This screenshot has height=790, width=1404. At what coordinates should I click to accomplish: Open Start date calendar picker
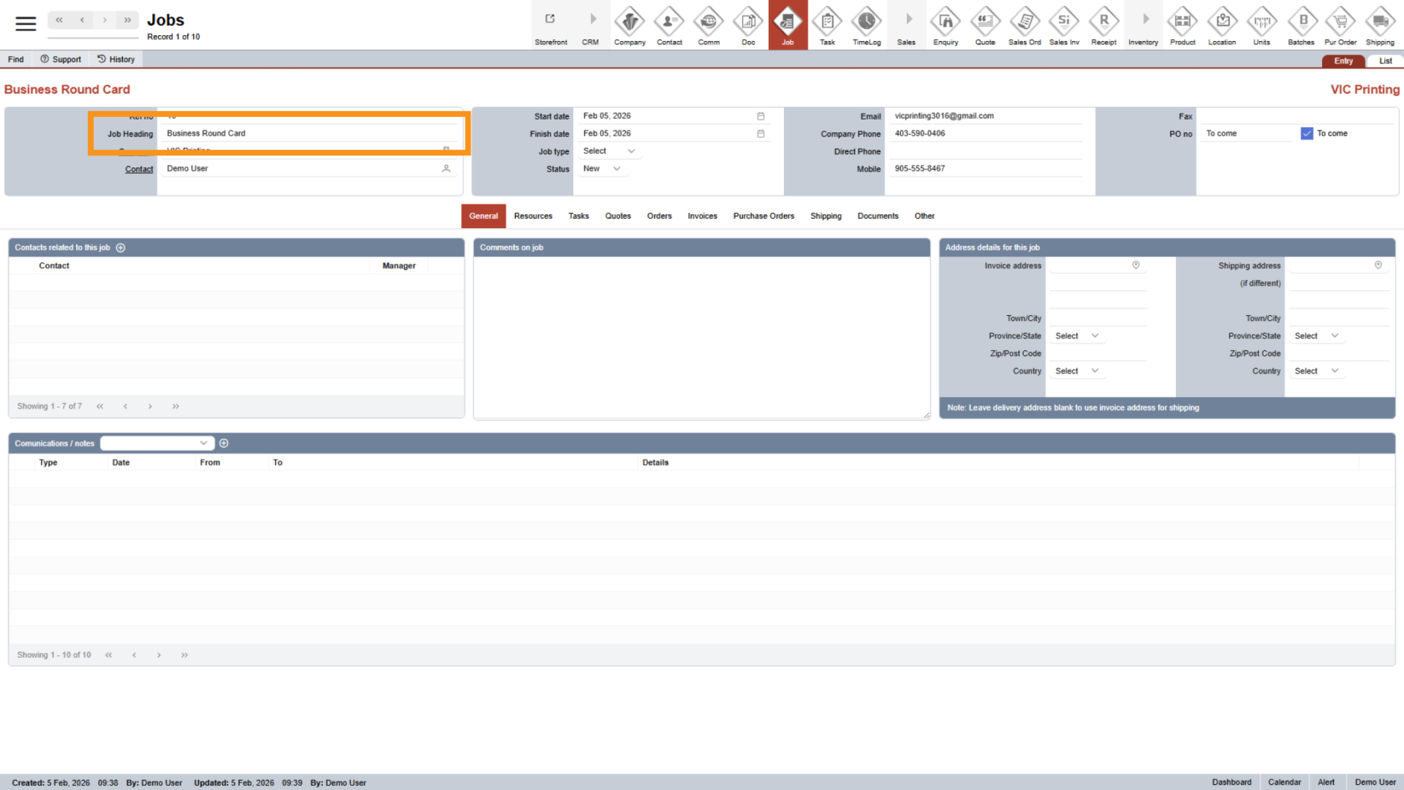tap(760, 116)
